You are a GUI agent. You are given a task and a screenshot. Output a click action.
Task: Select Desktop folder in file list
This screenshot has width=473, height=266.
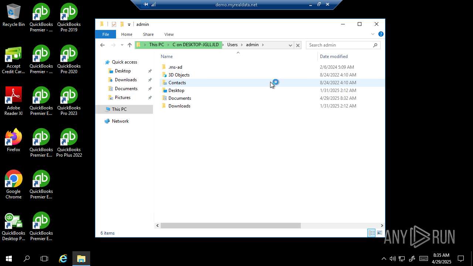pos(176,91)
